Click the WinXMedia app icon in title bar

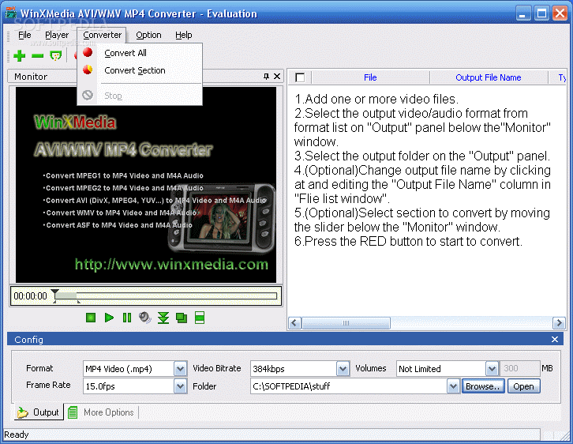pos(10,13)
